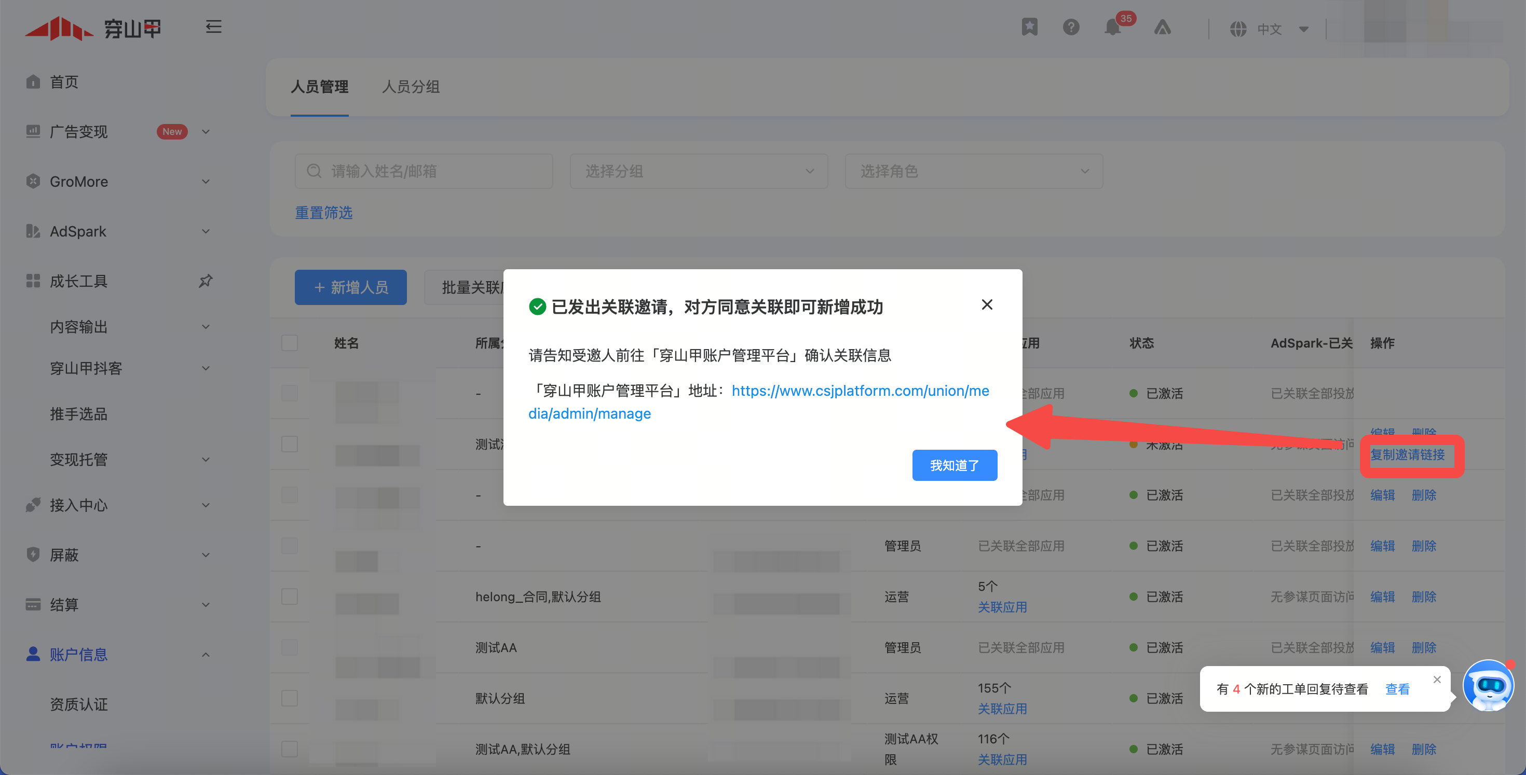The image size is (1526, 775).
Task: Click the 重置筛选 link
Action: click(323, 213)
